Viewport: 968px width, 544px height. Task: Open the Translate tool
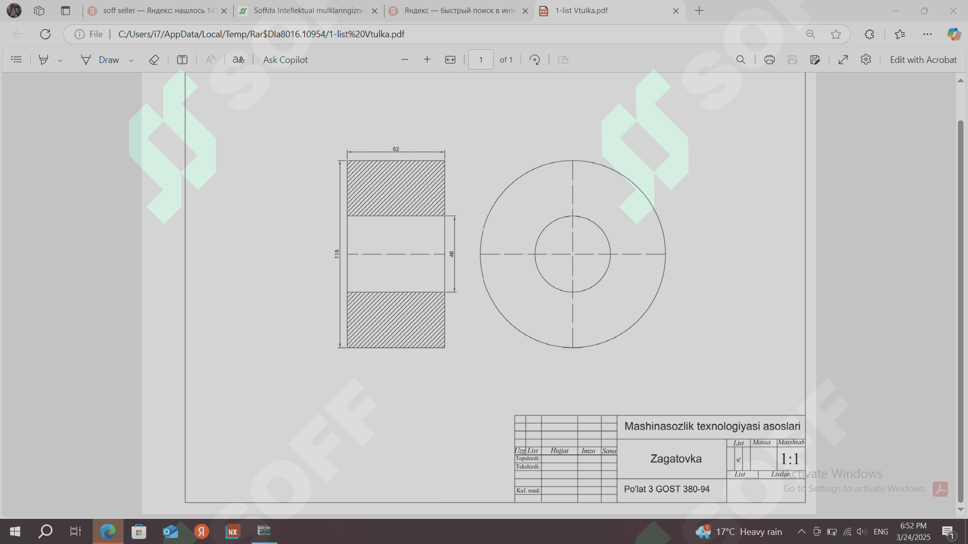point(238,59)
